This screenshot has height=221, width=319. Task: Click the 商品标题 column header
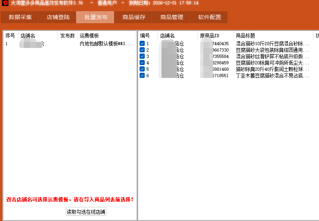point(273,36)
